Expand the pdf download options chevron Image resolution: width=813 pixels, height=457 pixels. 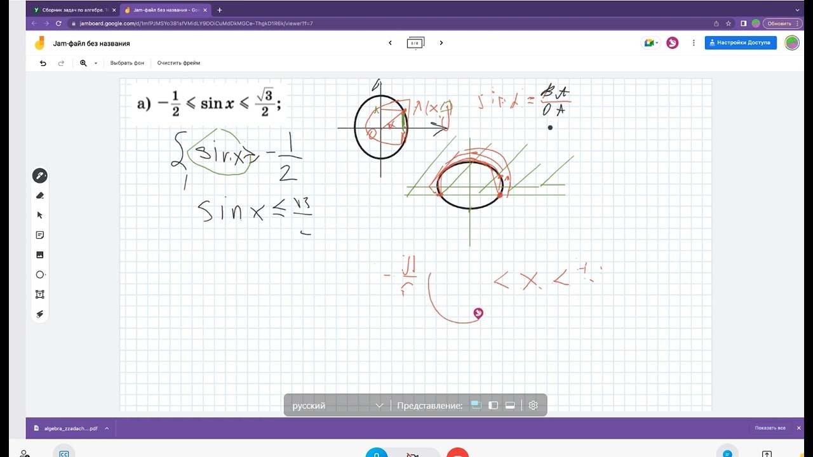107,428
